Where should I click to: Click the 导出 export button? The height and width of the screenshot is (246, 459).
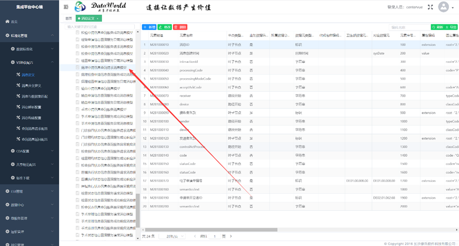[x=451, y=27]
